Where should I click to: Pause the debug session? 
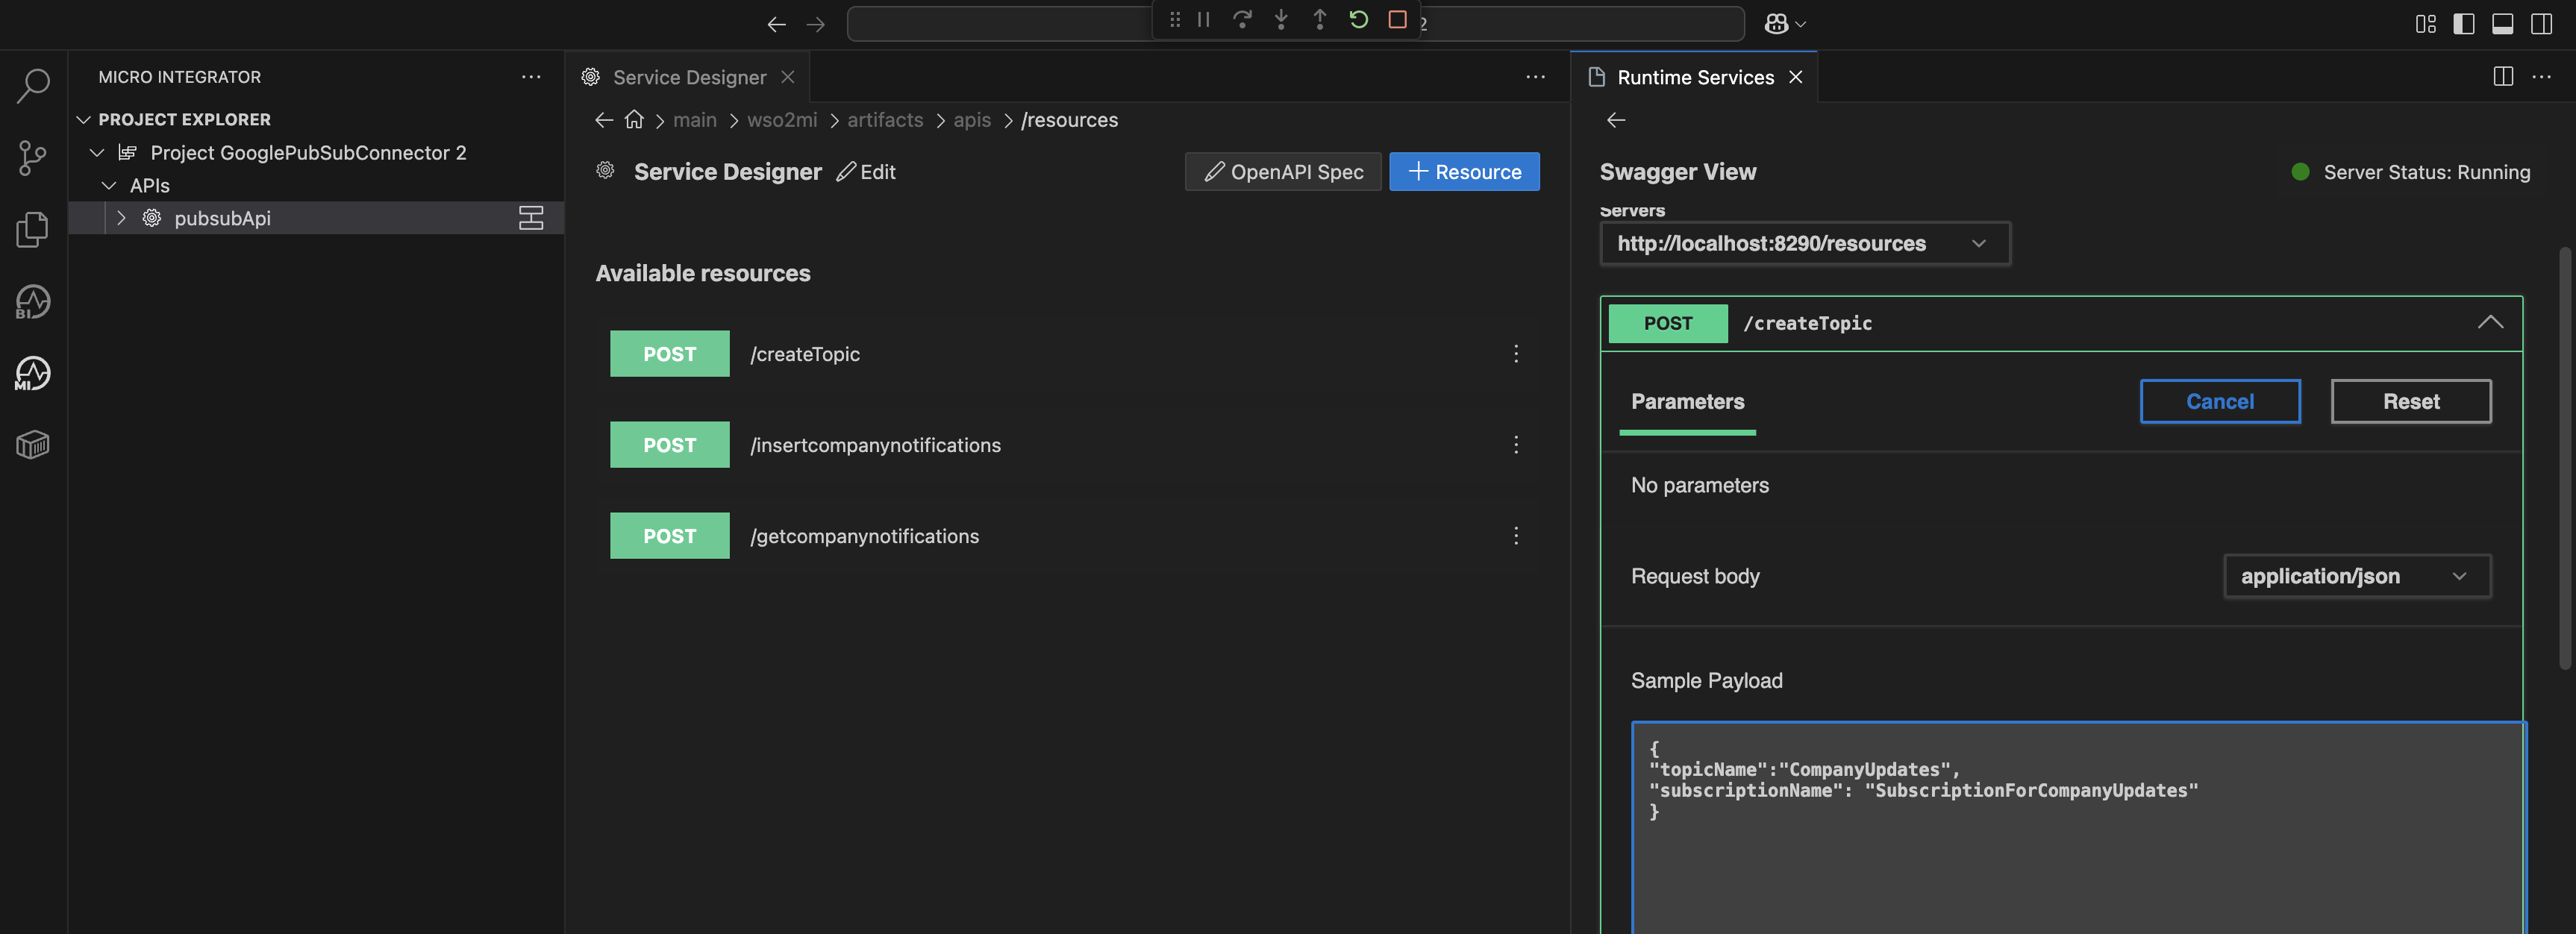[x=1204, y=20]
